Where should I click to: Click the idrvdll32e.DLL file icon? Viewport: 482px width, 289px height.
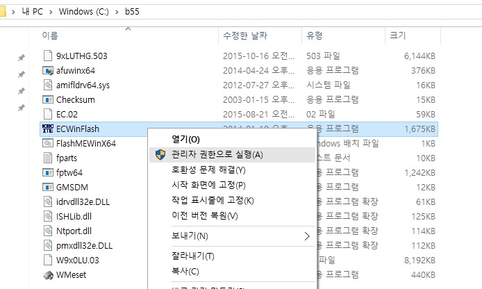(48, 201)
